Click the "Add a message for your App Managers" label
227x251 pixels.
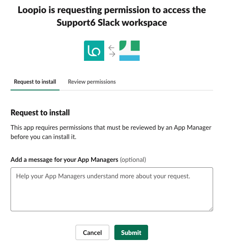pyautogui.click(x=64, y=160)
